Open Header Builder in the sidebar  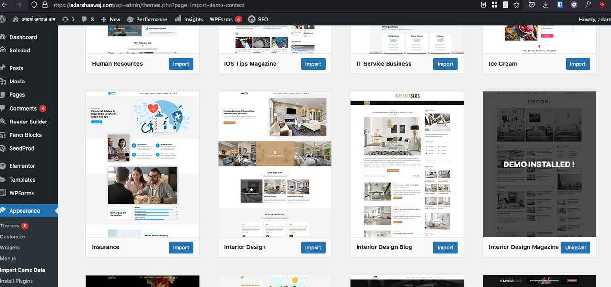click(29, 122)
